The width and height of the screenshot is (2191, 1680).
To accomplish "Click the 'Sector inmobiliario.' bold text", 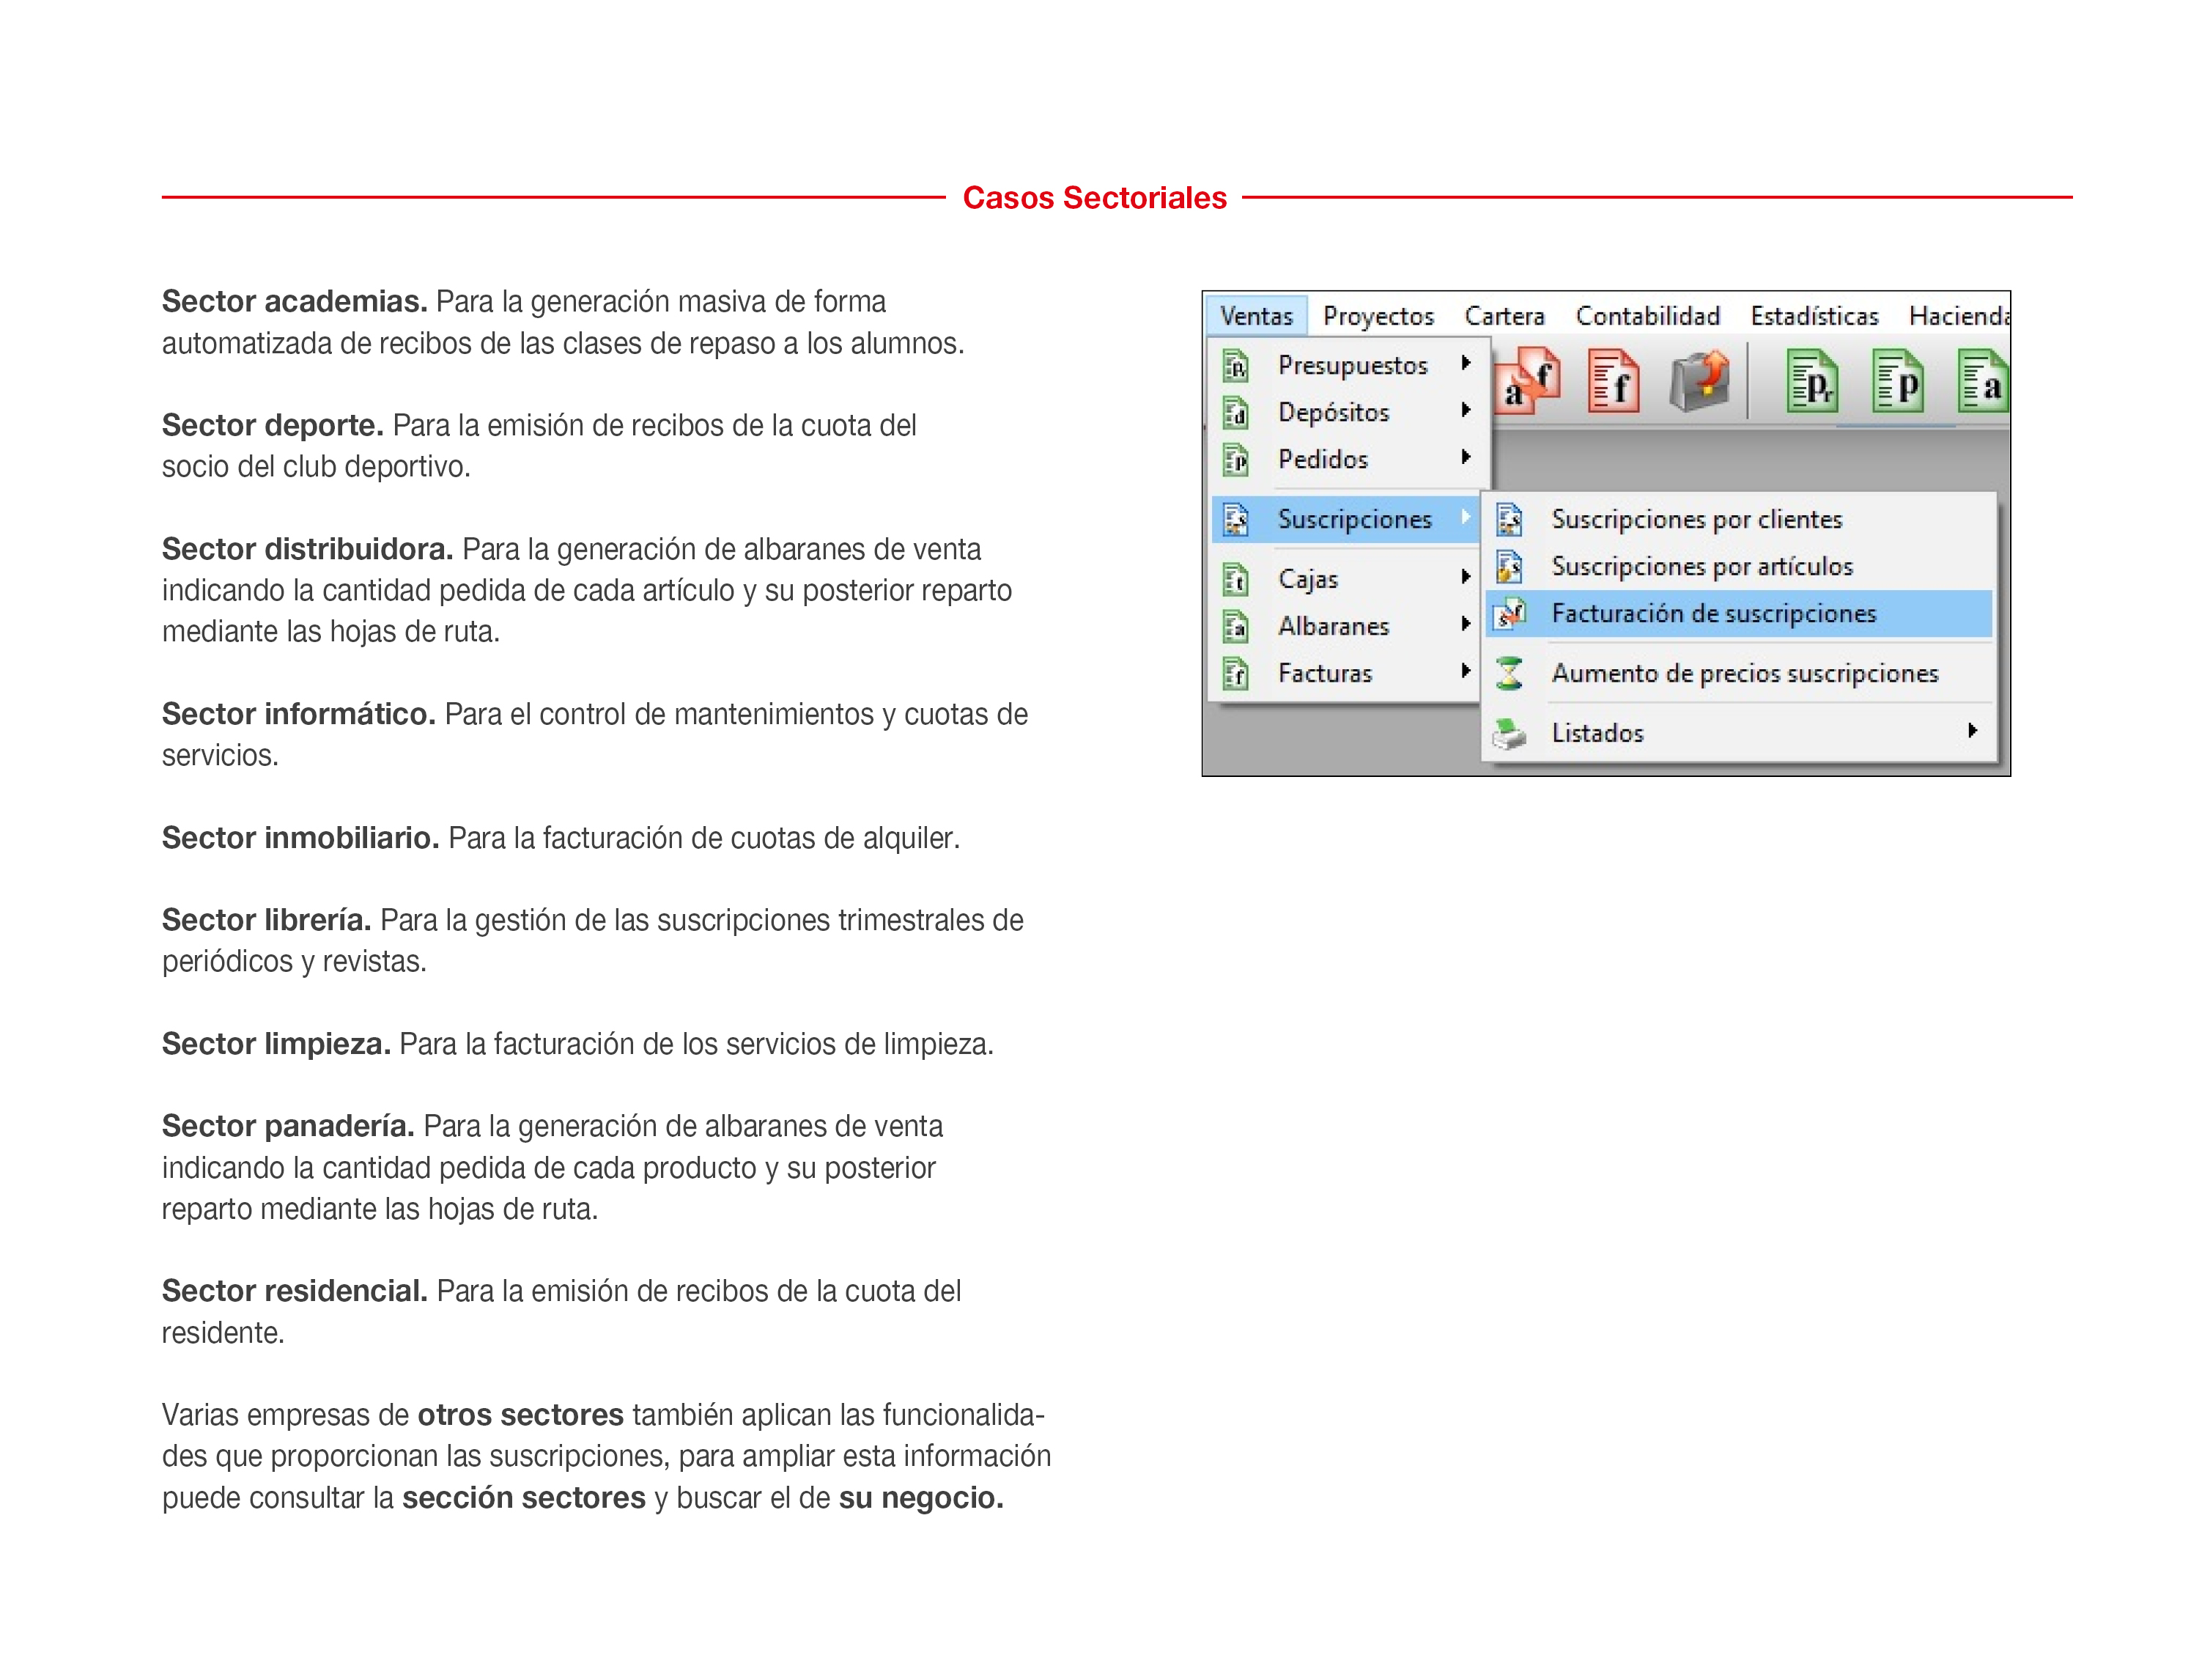I will click(301, 838).
